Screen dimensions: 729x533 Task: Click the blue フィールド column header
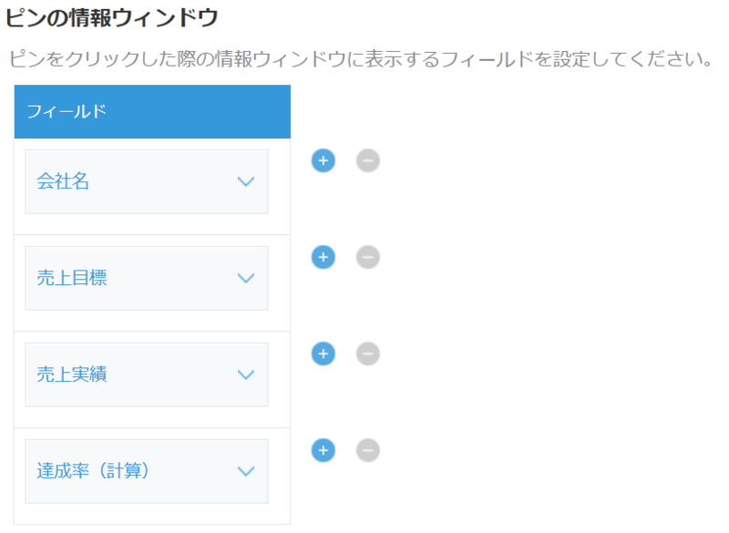tap(152, 112)
